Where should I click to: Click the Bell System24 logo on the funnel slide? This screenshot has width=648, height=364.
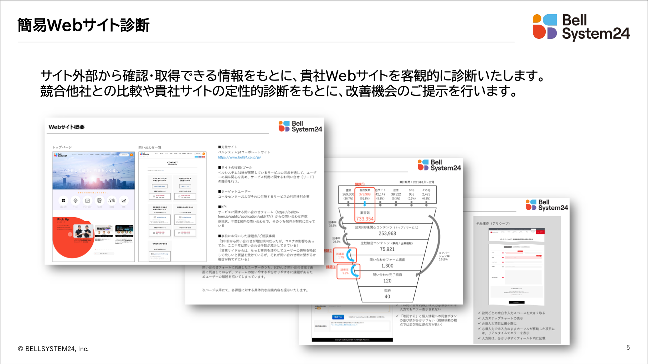tap(439, 165)
